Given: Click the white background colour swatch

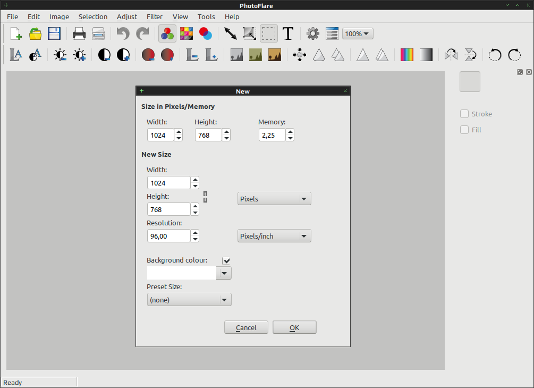Looking at the screenshot, I should [182, 273].
